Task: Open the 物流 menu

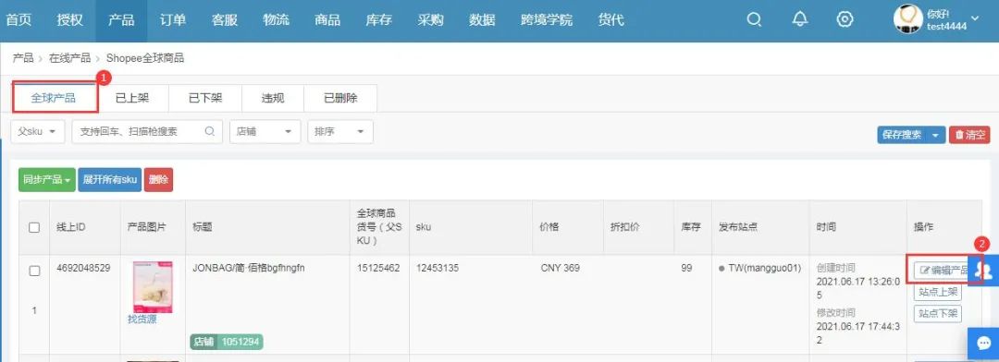Action: pyautogui.click(x=276, y=19)
